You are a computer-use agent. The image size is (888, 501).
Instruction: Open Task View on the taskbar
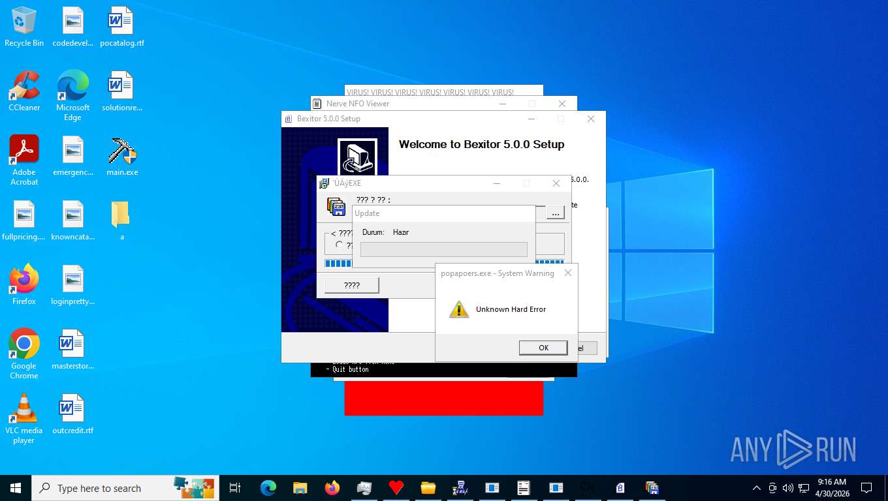(x=235, y=488)
